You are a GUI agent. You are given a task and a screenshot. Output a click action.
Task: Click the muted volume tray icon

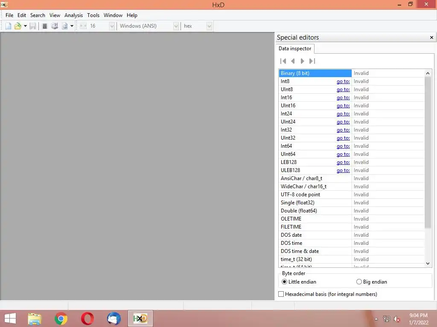[396, 319]
